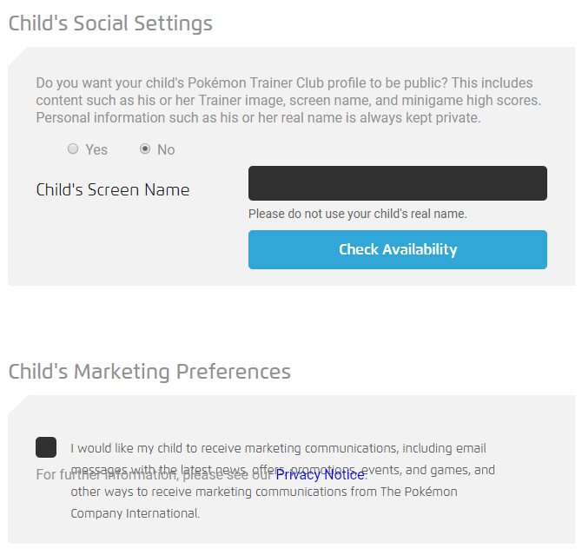Select the No radio button

pyautogui.click(x=145, y=149)
